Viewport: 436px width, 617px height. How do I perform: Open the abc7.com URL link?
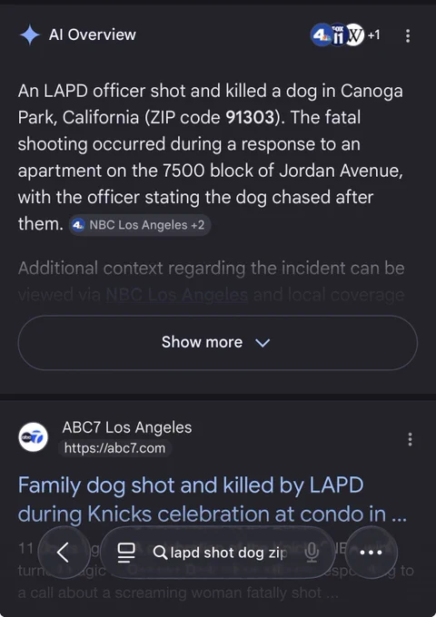tap(114, 448)
